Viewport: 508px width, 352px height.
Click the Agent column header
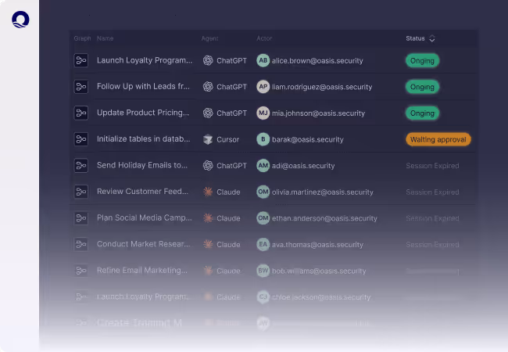[210, 38]
